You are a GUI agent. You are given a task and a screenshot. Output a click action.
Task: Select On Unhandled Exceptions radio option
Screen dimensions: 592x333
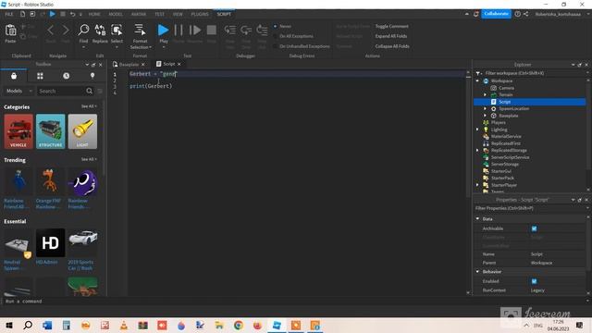276,46
